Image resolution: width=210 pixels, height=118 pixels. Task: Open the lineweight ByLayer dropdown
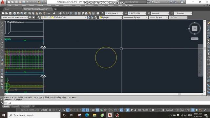(158, 17)
